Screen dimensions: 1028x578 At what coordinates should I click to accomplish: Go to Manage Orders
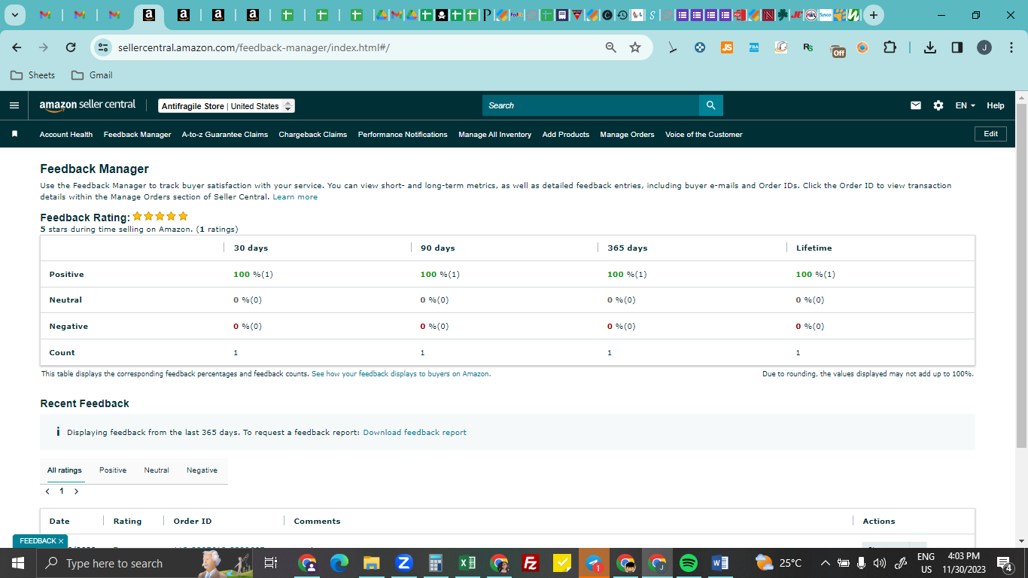pos(628,135)
